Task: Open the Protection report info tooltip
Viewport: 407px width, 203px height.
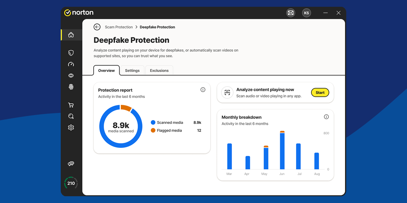Action: pyautogui.click(x=203, y=89)
